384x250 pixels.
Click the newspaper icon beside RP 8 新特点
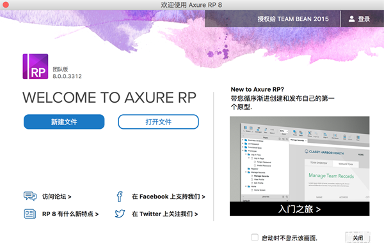point(30,214)
